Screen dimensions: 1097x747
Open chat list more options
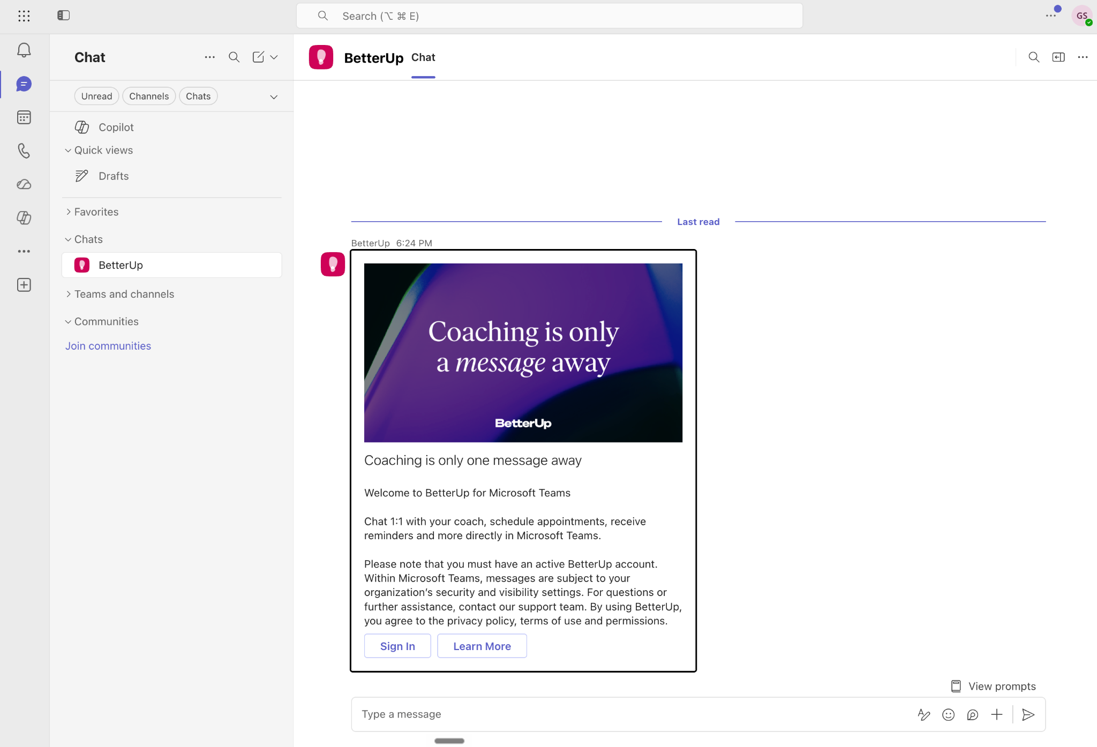coord(210,57)
